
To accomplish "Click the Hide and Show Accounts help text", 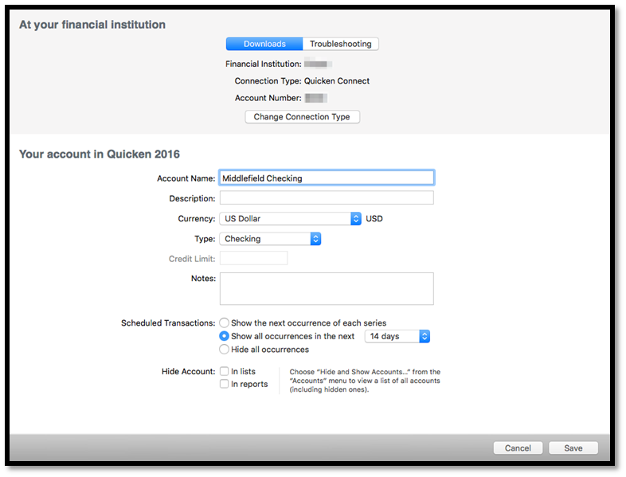I will click(365, 381).
